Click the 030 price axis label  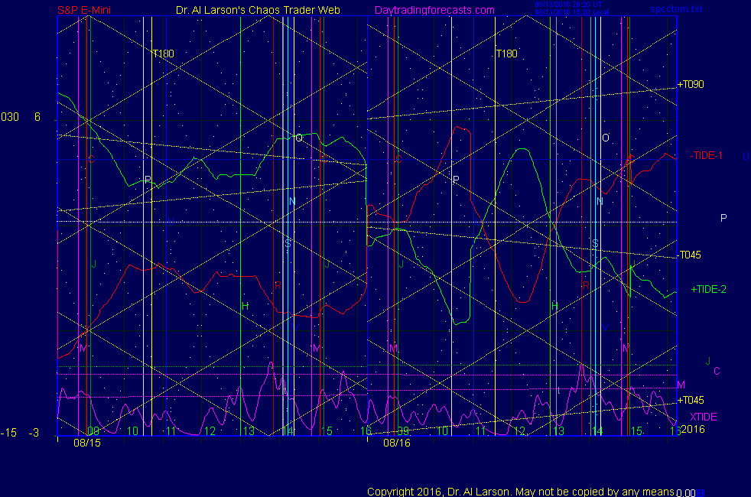10,117
